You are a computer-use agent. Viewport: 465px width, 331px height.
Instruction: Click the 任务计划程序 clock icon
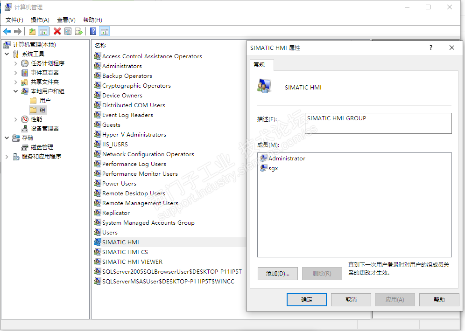(x=25, y=63)
